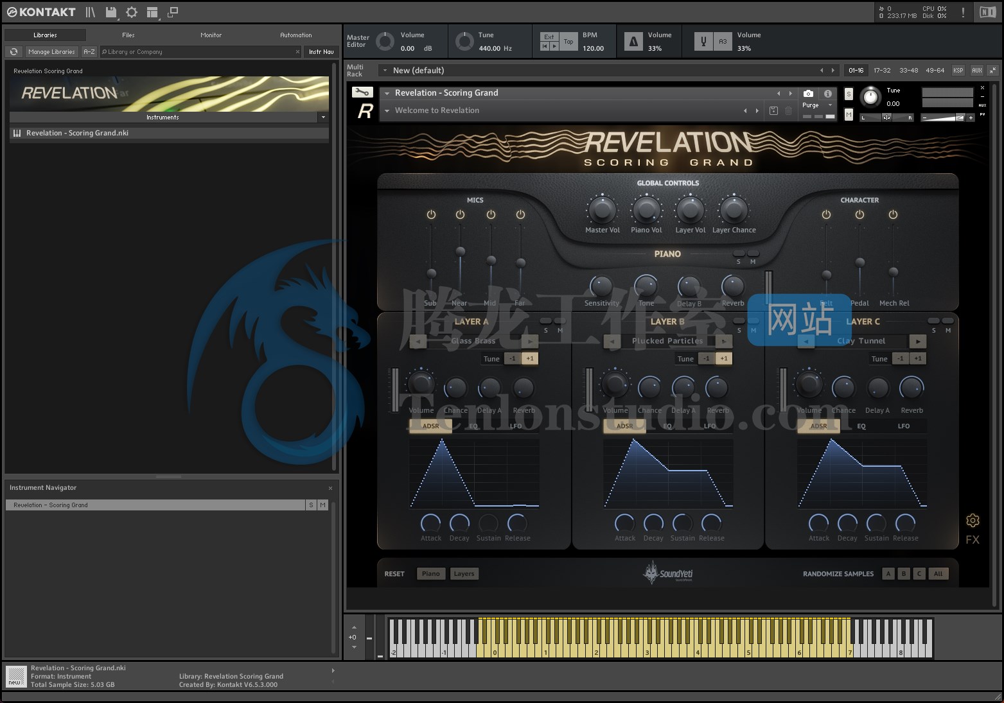1004x703 pixels.
Task: Click the SoundYeti logo
Action: pyautogui.click(x=668, y=573)
